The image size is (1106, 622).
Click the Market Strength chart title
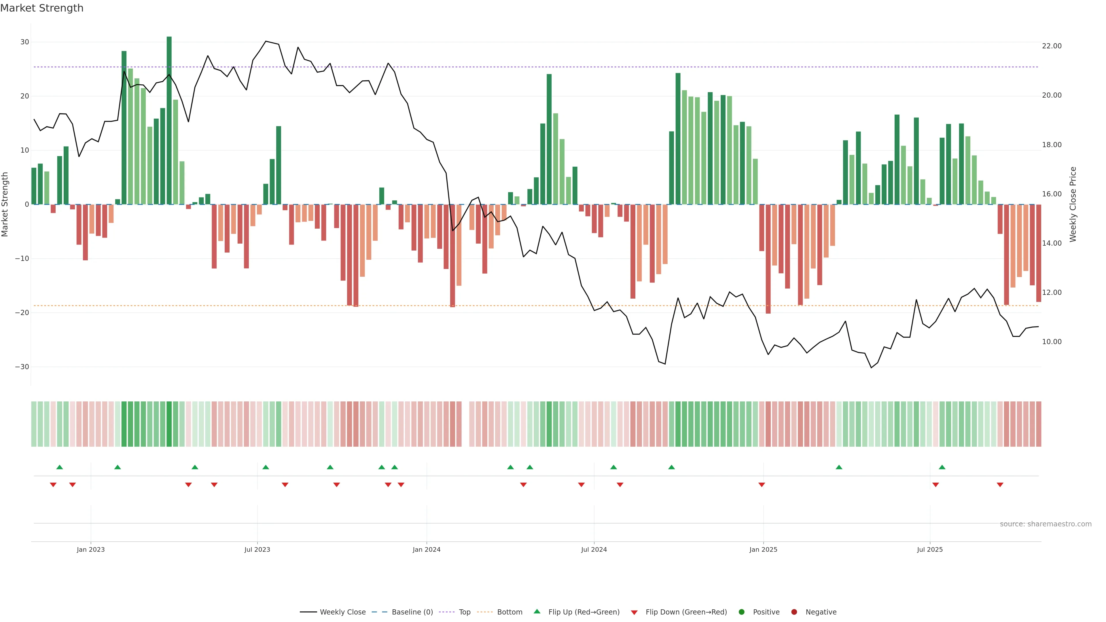tap(42, 8)
